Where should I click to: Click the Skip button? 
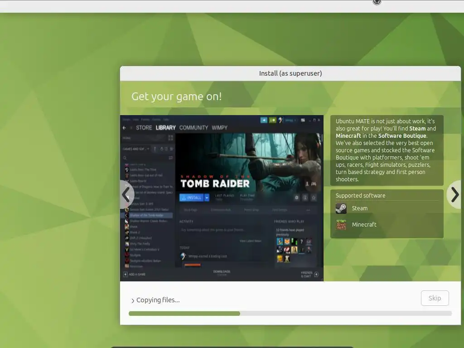point(435,298)
